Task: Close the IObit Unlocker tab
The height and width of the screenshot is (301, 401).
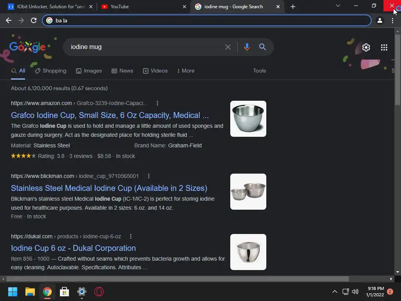Action: coord(91,7)
